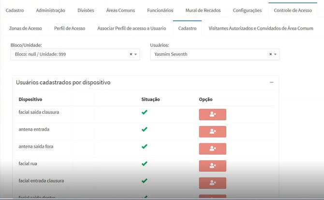Open the Mural de Recados menu tab
The height and width of the screenshot is (200, 324).
203,10
